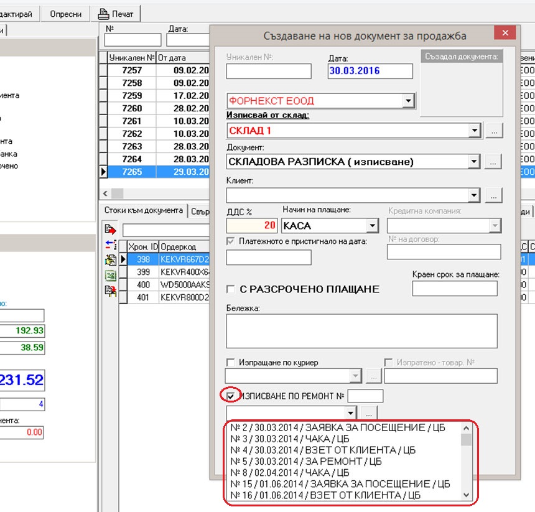Click the Print (Печат) toolbar button
Viewport: 535px width, 512px height.
pyautogui.click(x=116, y=14)
